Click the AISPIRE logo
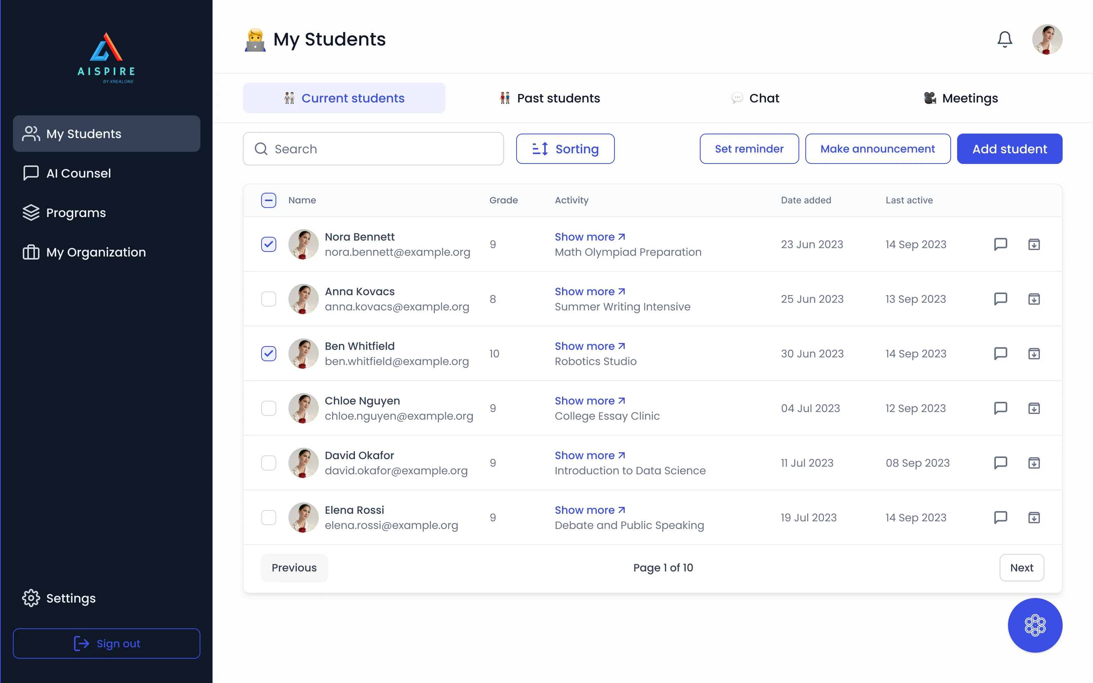1093x683 pixels. point(106,58)
